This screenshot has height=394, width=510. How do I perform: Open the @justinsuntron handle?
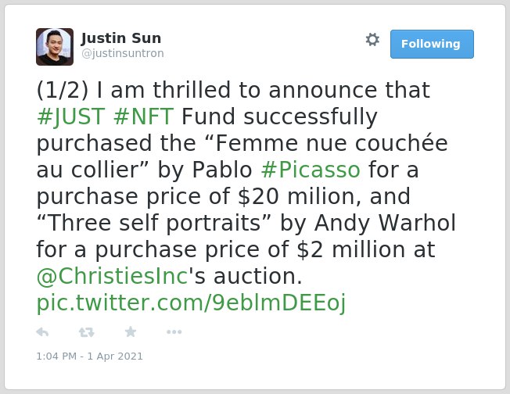(x=123, y=53)
